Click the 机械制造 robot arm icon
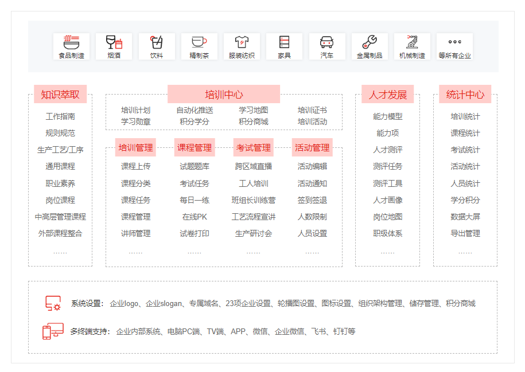Viewport: 525px width, 372px height. tap(412, 42)
